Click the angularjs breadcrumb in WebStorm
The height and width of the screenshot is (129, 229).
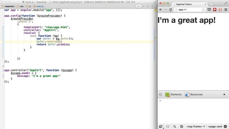click(x=8, y=6)
